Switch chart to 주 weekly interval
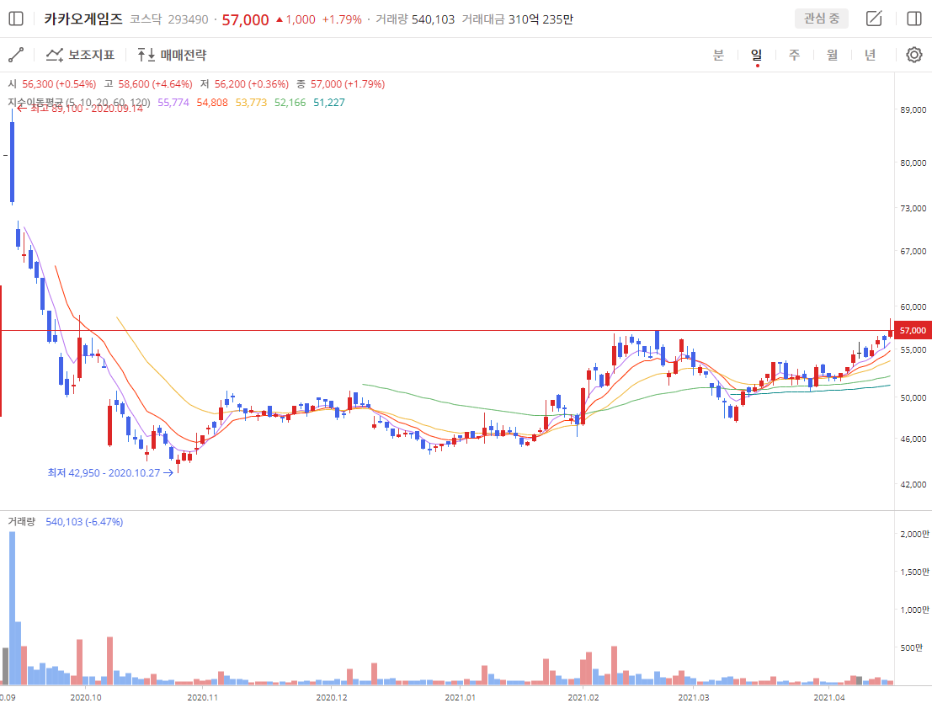Viewport: 932px width, 703px height. click(x=794, y=55)
